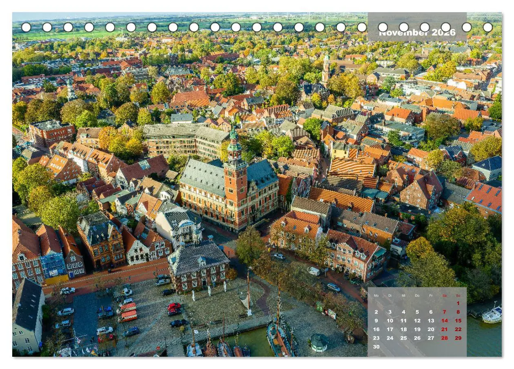Click date 23 in the calendar
Screen dimensions: 514x369
tap(376, 338)
